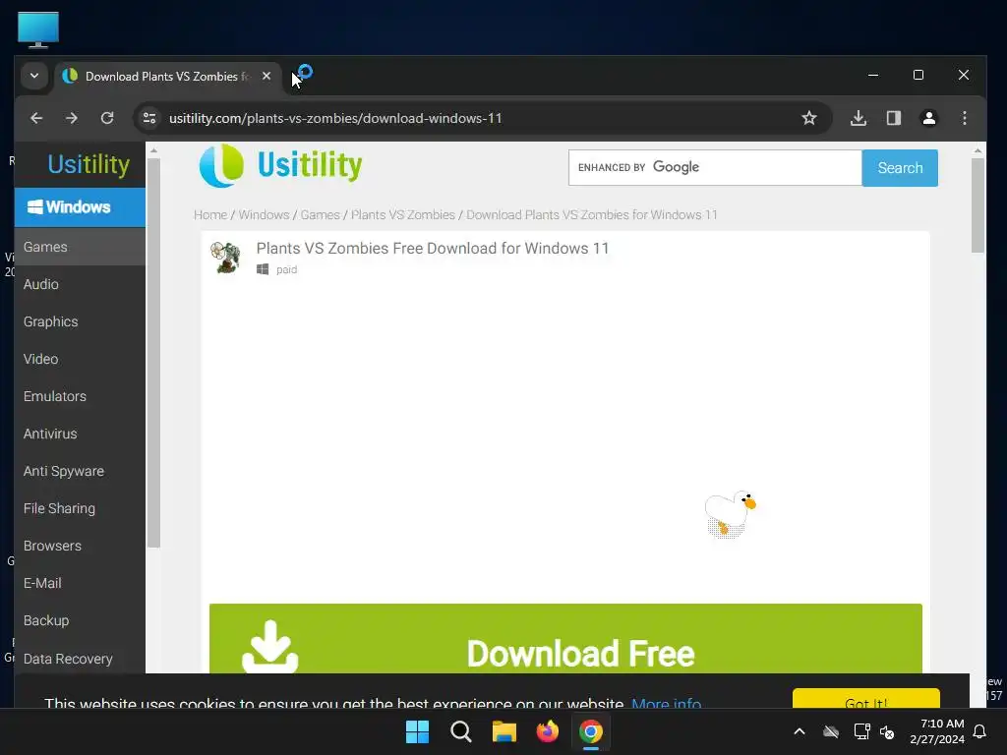Focus the Google enhanced search field

point(715,167)
